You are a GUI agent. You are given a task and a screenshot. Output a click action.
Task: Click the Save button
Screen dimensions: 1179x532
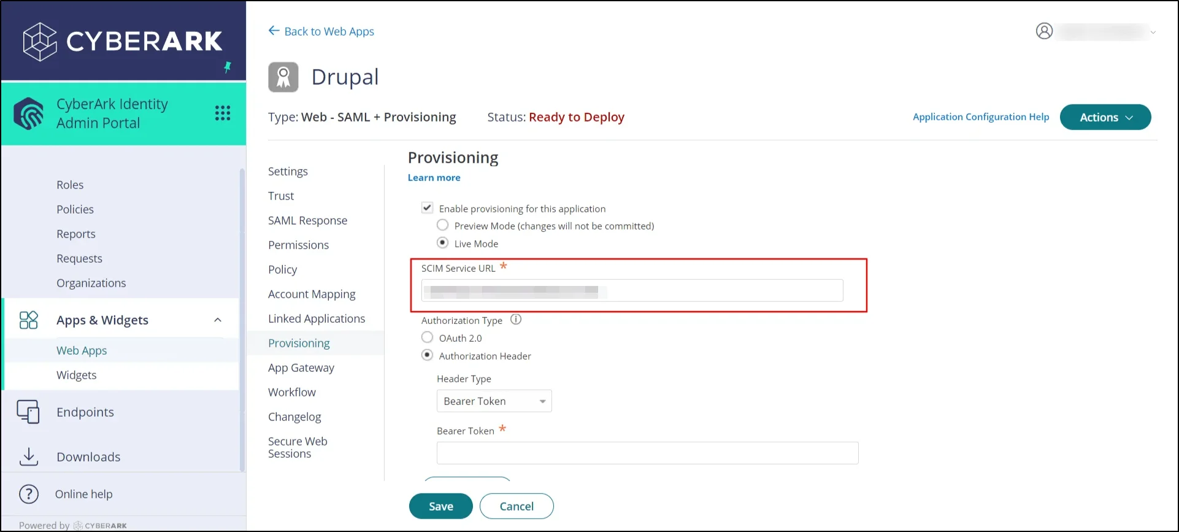[441, 506]
